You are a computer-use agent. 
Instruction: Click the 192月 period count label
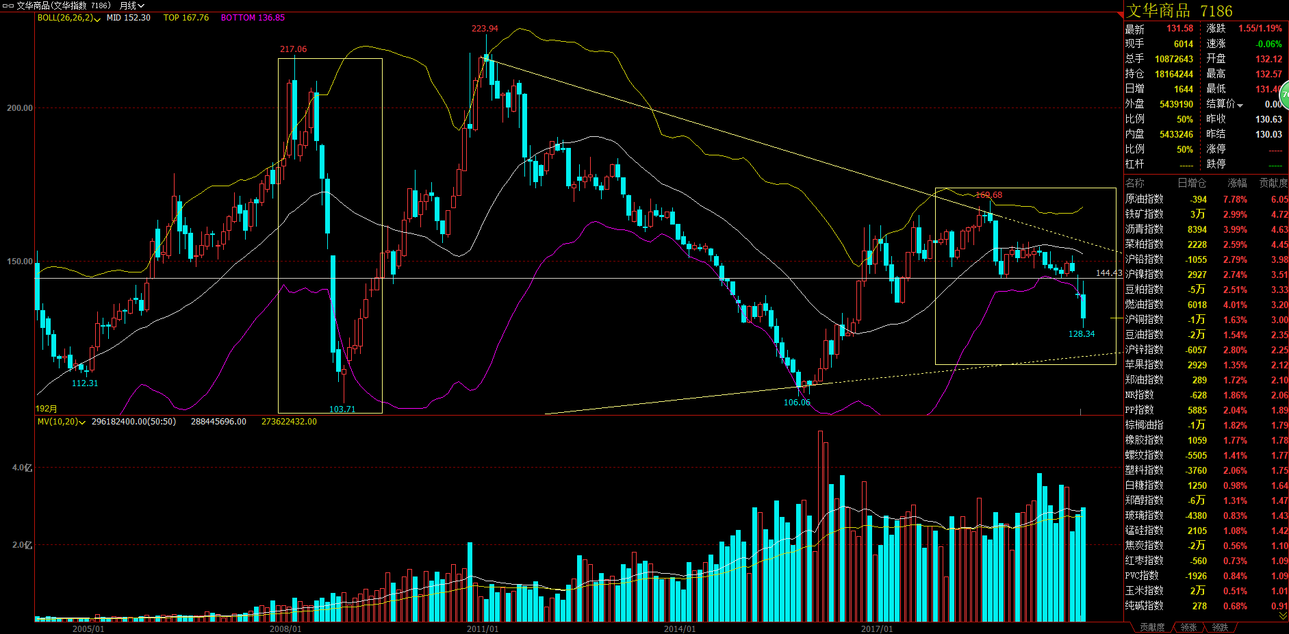click(x=47, y=409)
